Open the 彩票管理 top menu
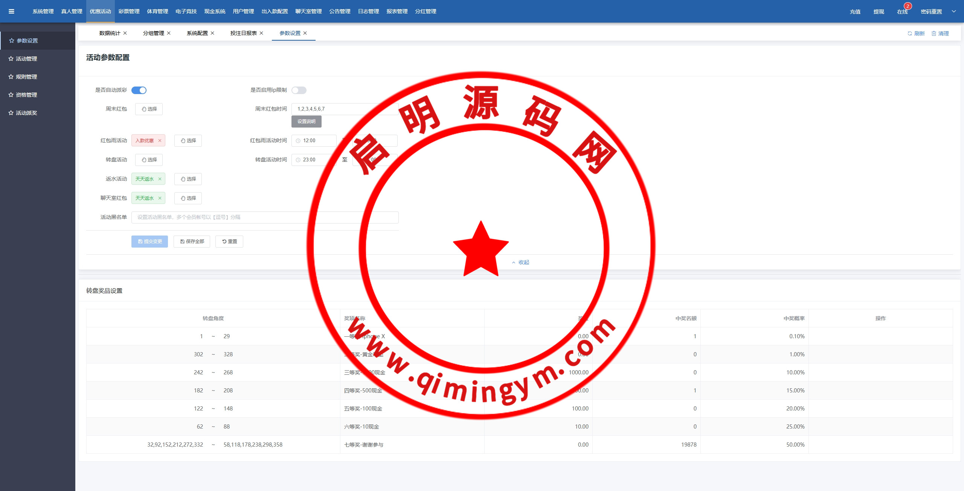The width and height of the screenshot is (964, 491). pyautogui.click(x=129, y=11)
